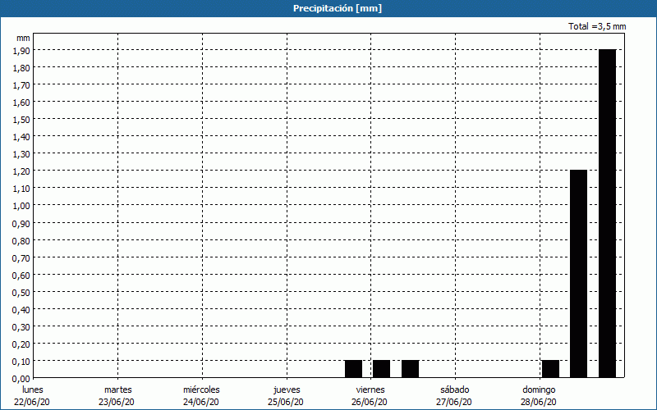Screen dimensions: 657x410
Task: Click the first 0,10 bar after domingo line
Action: pyautogui.click(x=550, y=368)
